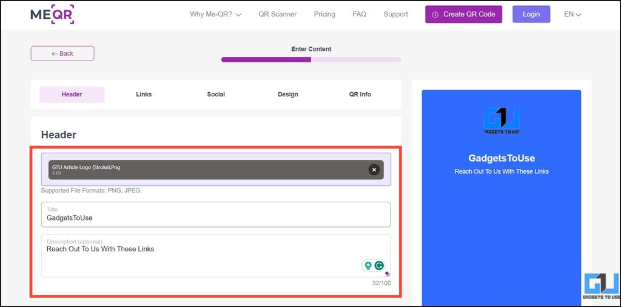Focus the Title field containing GadgetsToUse
This screenshot has width=621, height=307.
[215, 217]
